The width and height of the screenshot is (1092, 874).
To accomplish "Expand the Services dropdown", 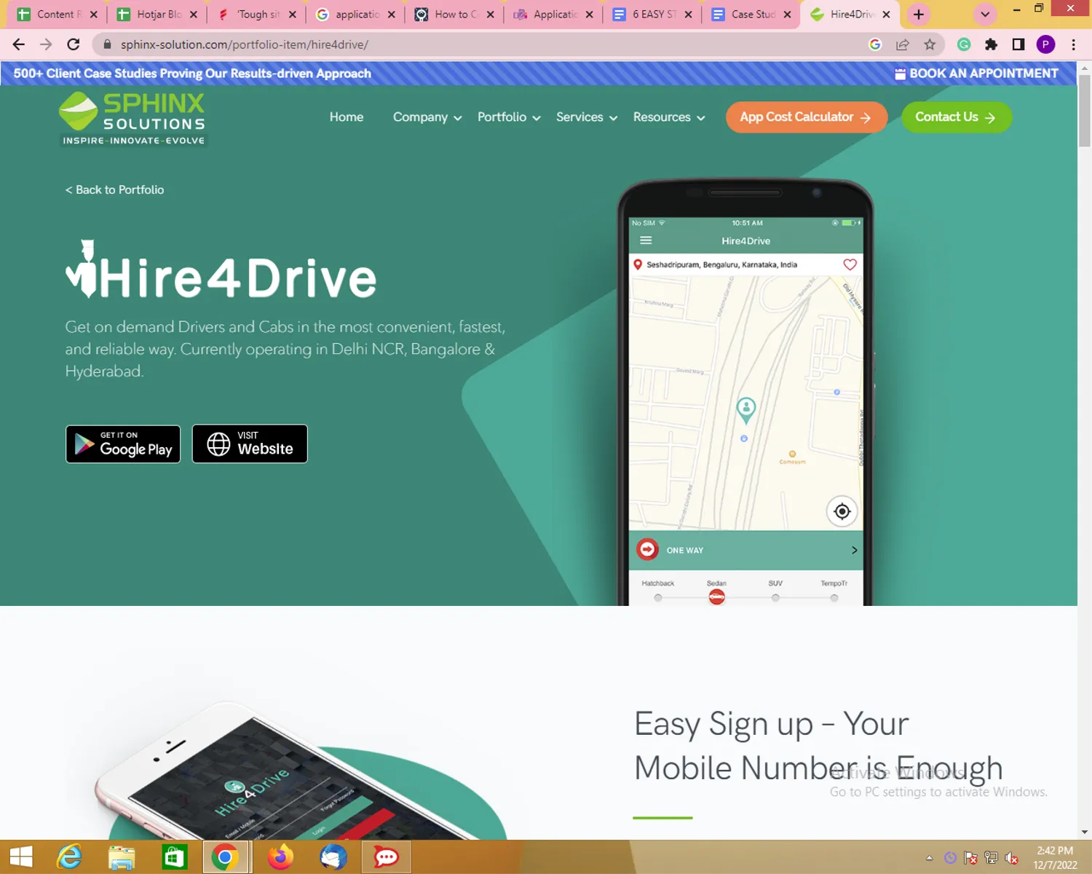I will (587, 117).
